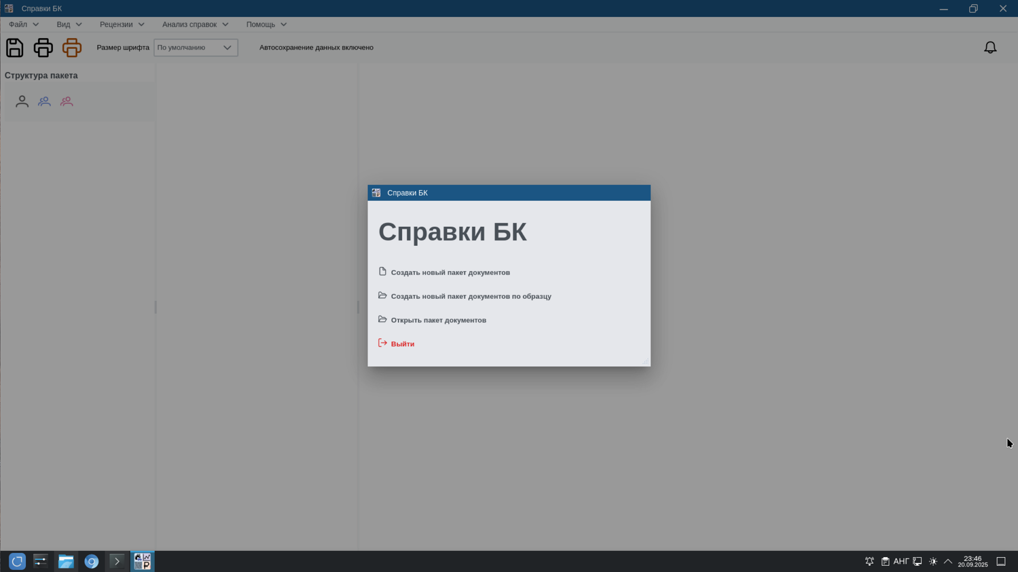
Task: Open the notifications bell icon
Action: tap(990, 48)
